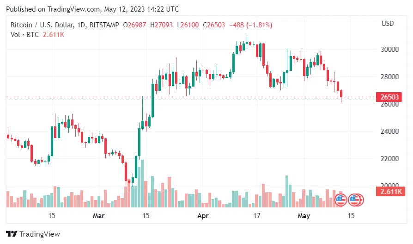Click the 30000 price axis label

point(390,50)
